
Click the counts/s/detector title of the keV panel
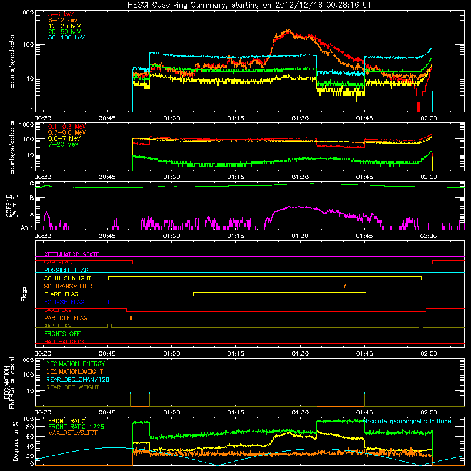12,61
